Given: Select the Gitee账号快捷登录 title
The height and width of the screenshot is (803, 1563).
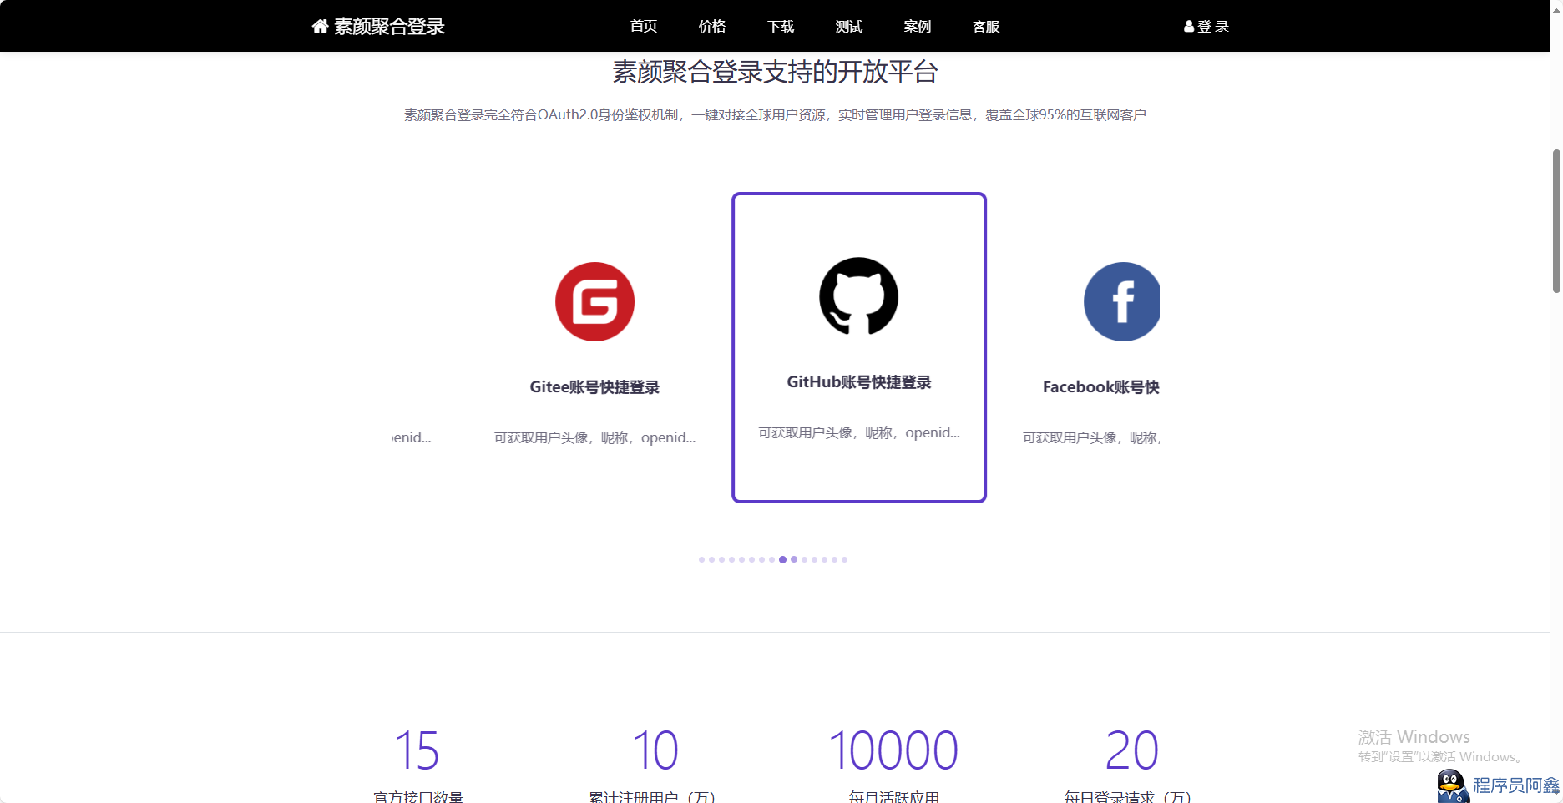Looking at the screenshot, I should 594,387.
